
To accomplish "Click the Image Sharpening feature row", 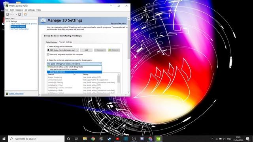I will (x=82, y=77).
